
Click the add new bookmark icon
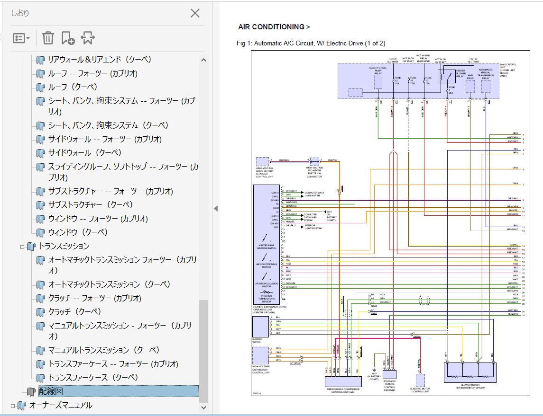click(68, 38)
